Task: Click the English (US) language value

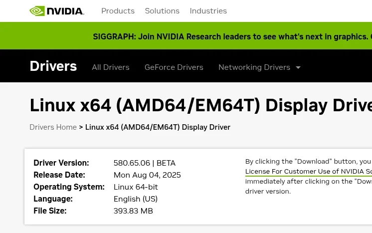Action: pyautogui.click(x=136, y=199)
